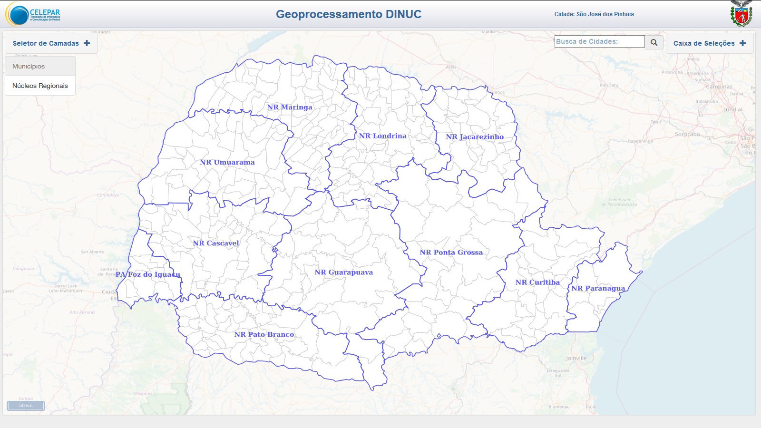
Task: Click the Paraná state coat of arms
Action: (741, 14)
